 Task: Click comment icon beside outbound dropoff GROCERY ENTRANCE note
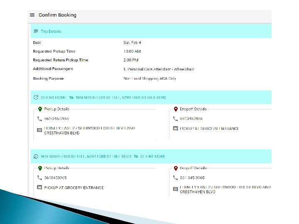(175, 128)
